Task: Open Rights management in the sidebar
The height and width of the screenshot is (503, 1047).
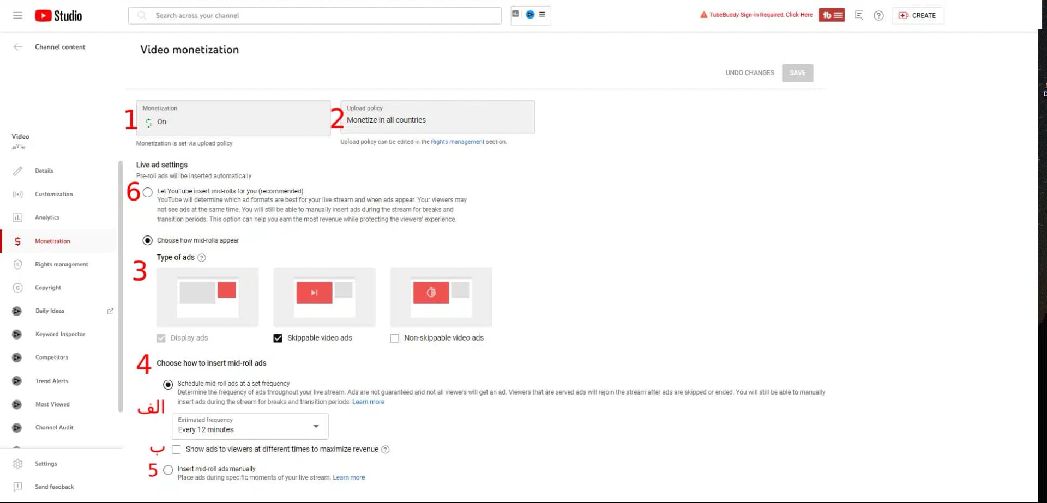Action: (62, 264)
